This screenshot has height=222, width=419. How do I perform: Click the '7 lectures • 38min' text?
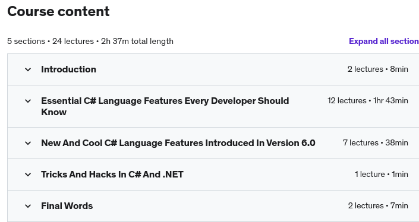click(x=376, y=143)
